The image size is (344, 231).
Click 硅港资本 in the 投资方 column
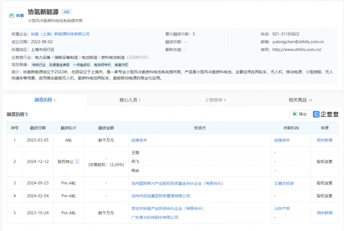[139, 140]
